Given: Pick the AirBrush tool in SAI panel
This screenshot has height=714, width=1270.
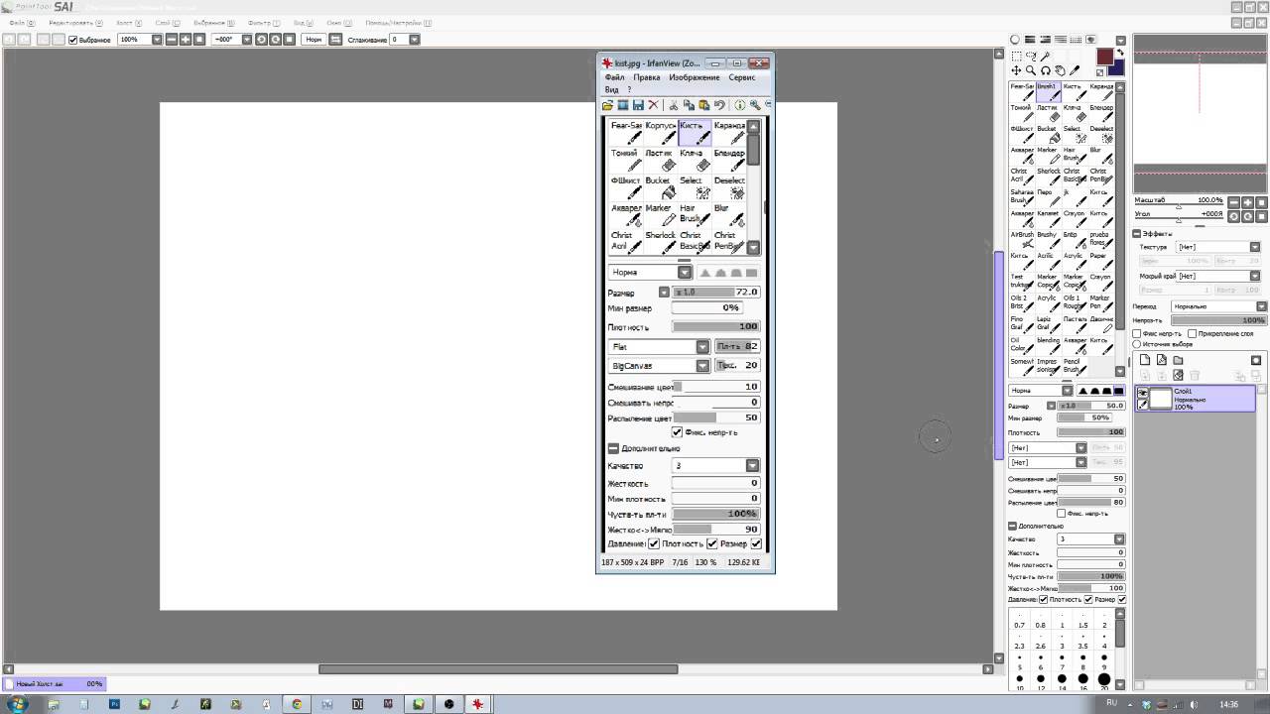Looking at the screenshot, I should point(1022,240).
